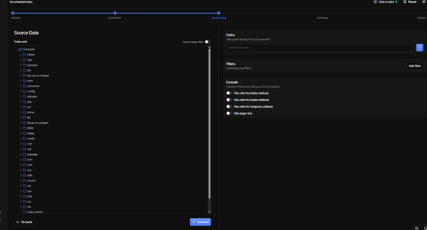Enable exclude files with the Hidden attribute
This screenshot has height=230, width=427.
(229, 93)
